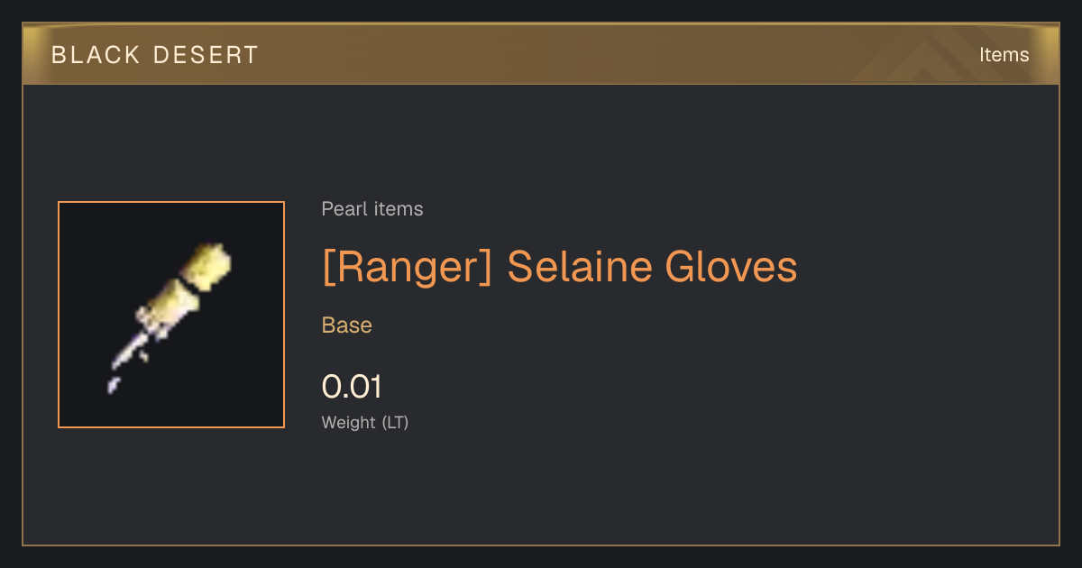Click the (LT) unit abbreviation
This screenshot has height=568, width=1082.
[x=396, y=422]
